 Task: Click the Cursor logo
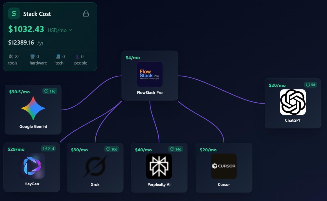coord(224,166)
